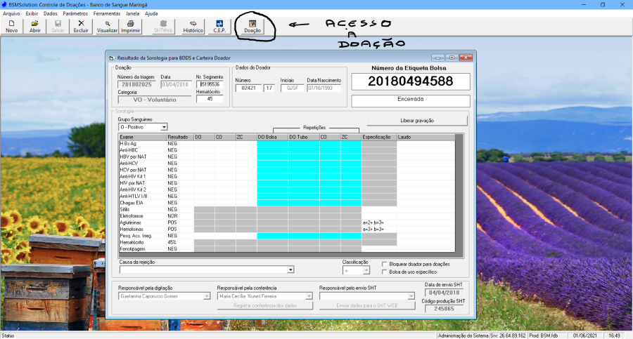Open the Histórico toolbar icon
The image size is (633, 339).
(193, 27)
